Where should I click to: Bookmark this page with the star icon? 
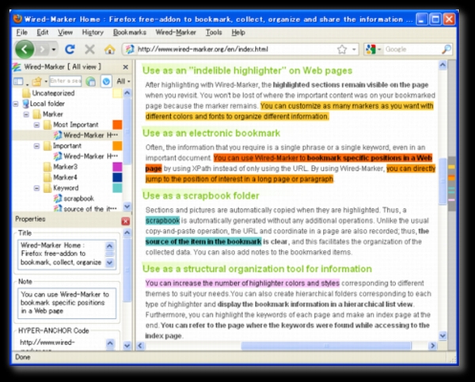tap(342, 49)
